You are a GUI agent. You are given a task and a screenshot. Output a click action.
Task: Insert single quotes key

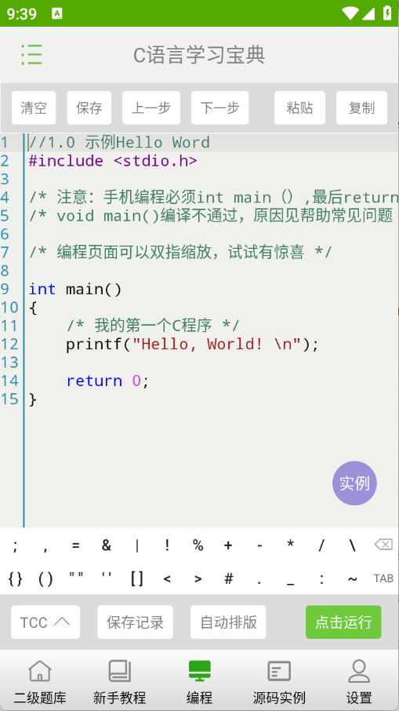(x=107, y=577)
